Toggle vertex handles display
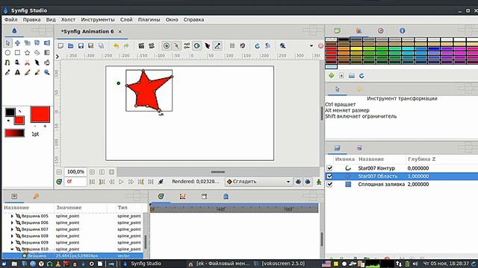Screen dimensions: 478x268 coord(176,46)
